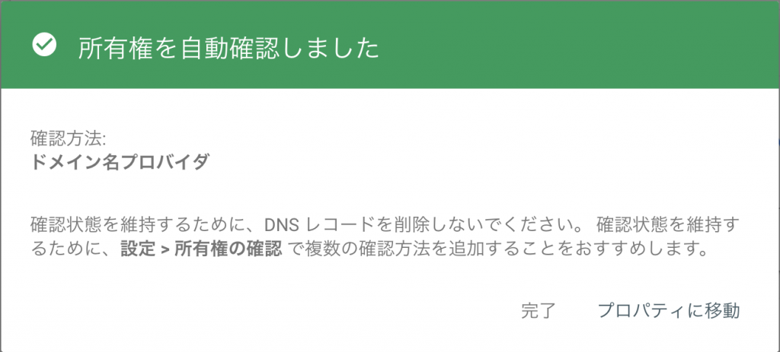Viewport: 780px width, 352px height.
Task: Click the 確認方法: label
Action: [68, 138]
